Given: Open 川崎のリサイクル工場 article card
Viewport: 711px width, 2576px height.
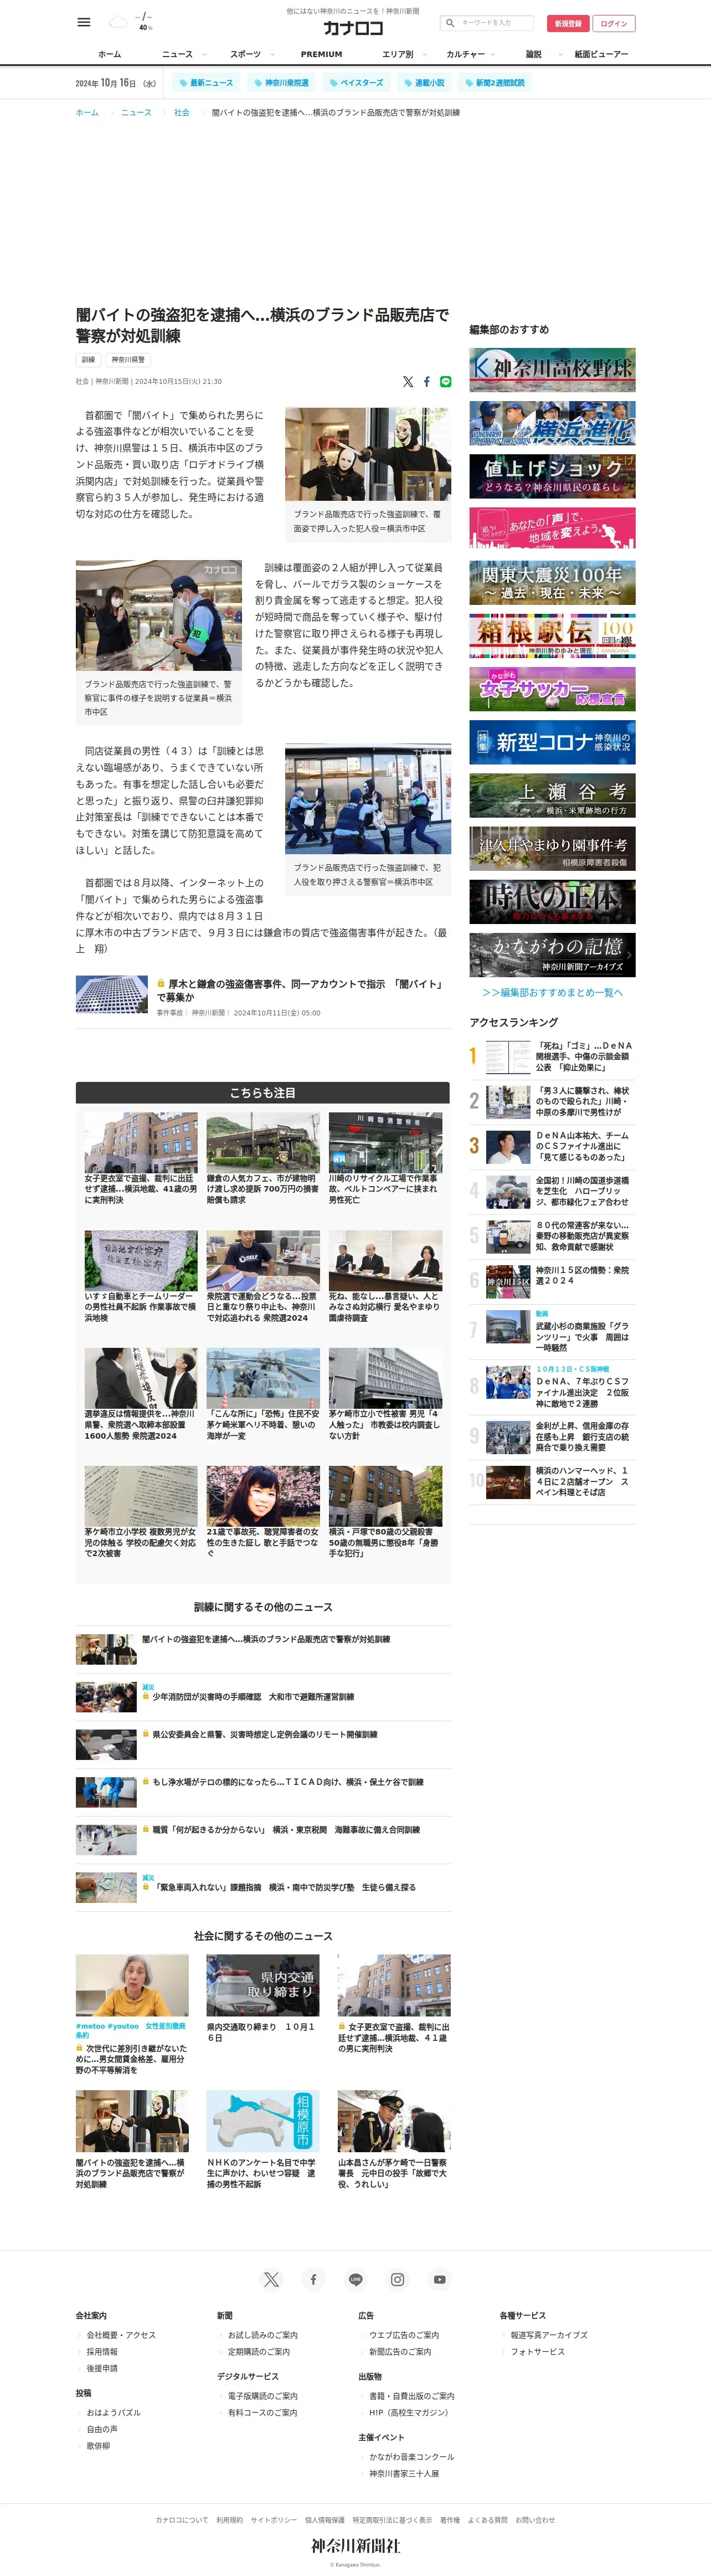Looking at the screenshot, I should coord(385,1158).
